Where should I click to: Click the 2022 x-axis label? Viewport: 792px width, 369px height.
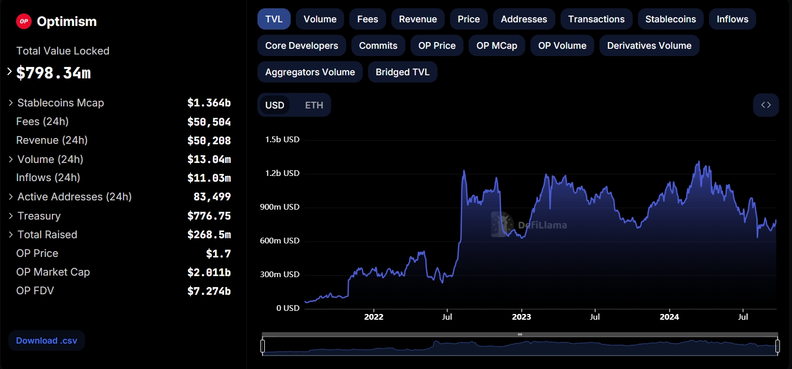pos(374,317)
